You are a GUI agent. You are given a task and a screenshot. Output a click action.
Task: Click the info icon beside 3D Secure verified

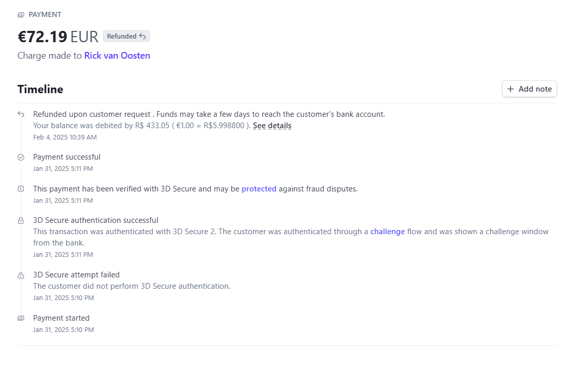pos(21,188)
